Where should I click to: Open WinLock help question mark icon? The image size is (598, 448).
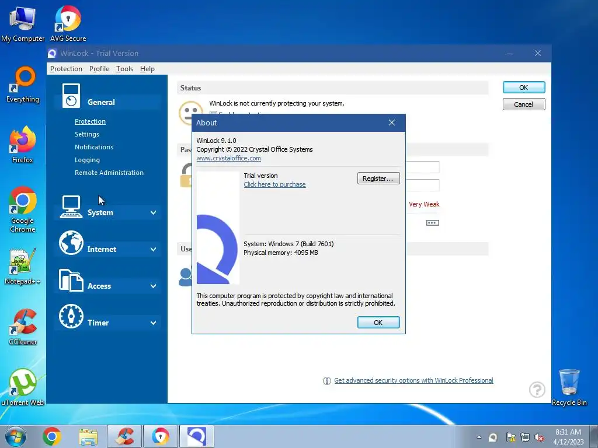(x=537, y=389)
